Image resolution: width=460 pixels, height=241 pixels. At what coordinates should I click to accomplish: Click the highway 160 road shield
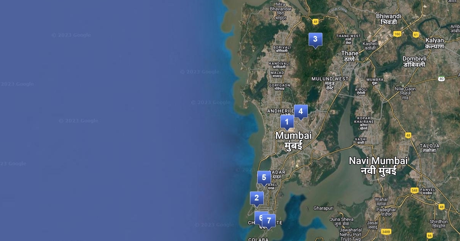click(x=397, y=34)
